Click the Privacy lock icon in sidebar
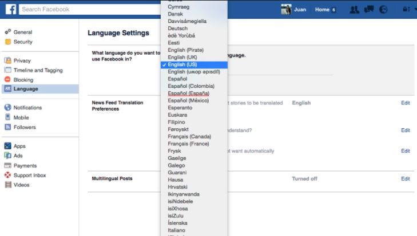This screenshot has width=417, height=236. point(7,60)
